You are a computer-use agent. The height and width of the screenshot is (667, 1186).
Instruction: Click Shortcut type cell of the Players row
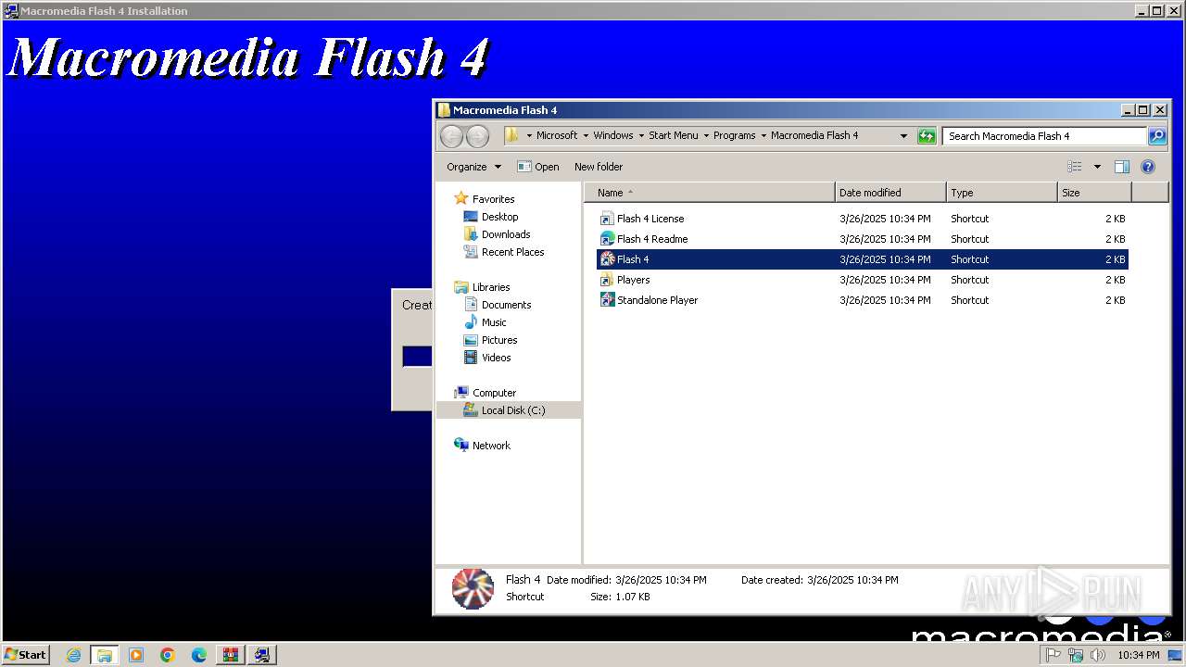click(x=969, y=280)
